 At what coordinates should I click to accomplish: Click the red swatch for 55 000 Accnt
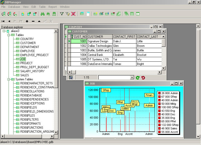click(159, 132)
